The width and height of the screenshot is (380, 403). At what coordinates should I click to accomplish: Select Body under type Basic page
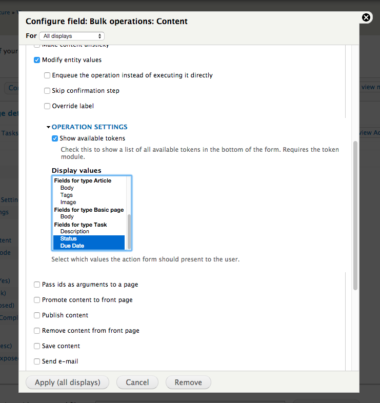coord(67,217)
